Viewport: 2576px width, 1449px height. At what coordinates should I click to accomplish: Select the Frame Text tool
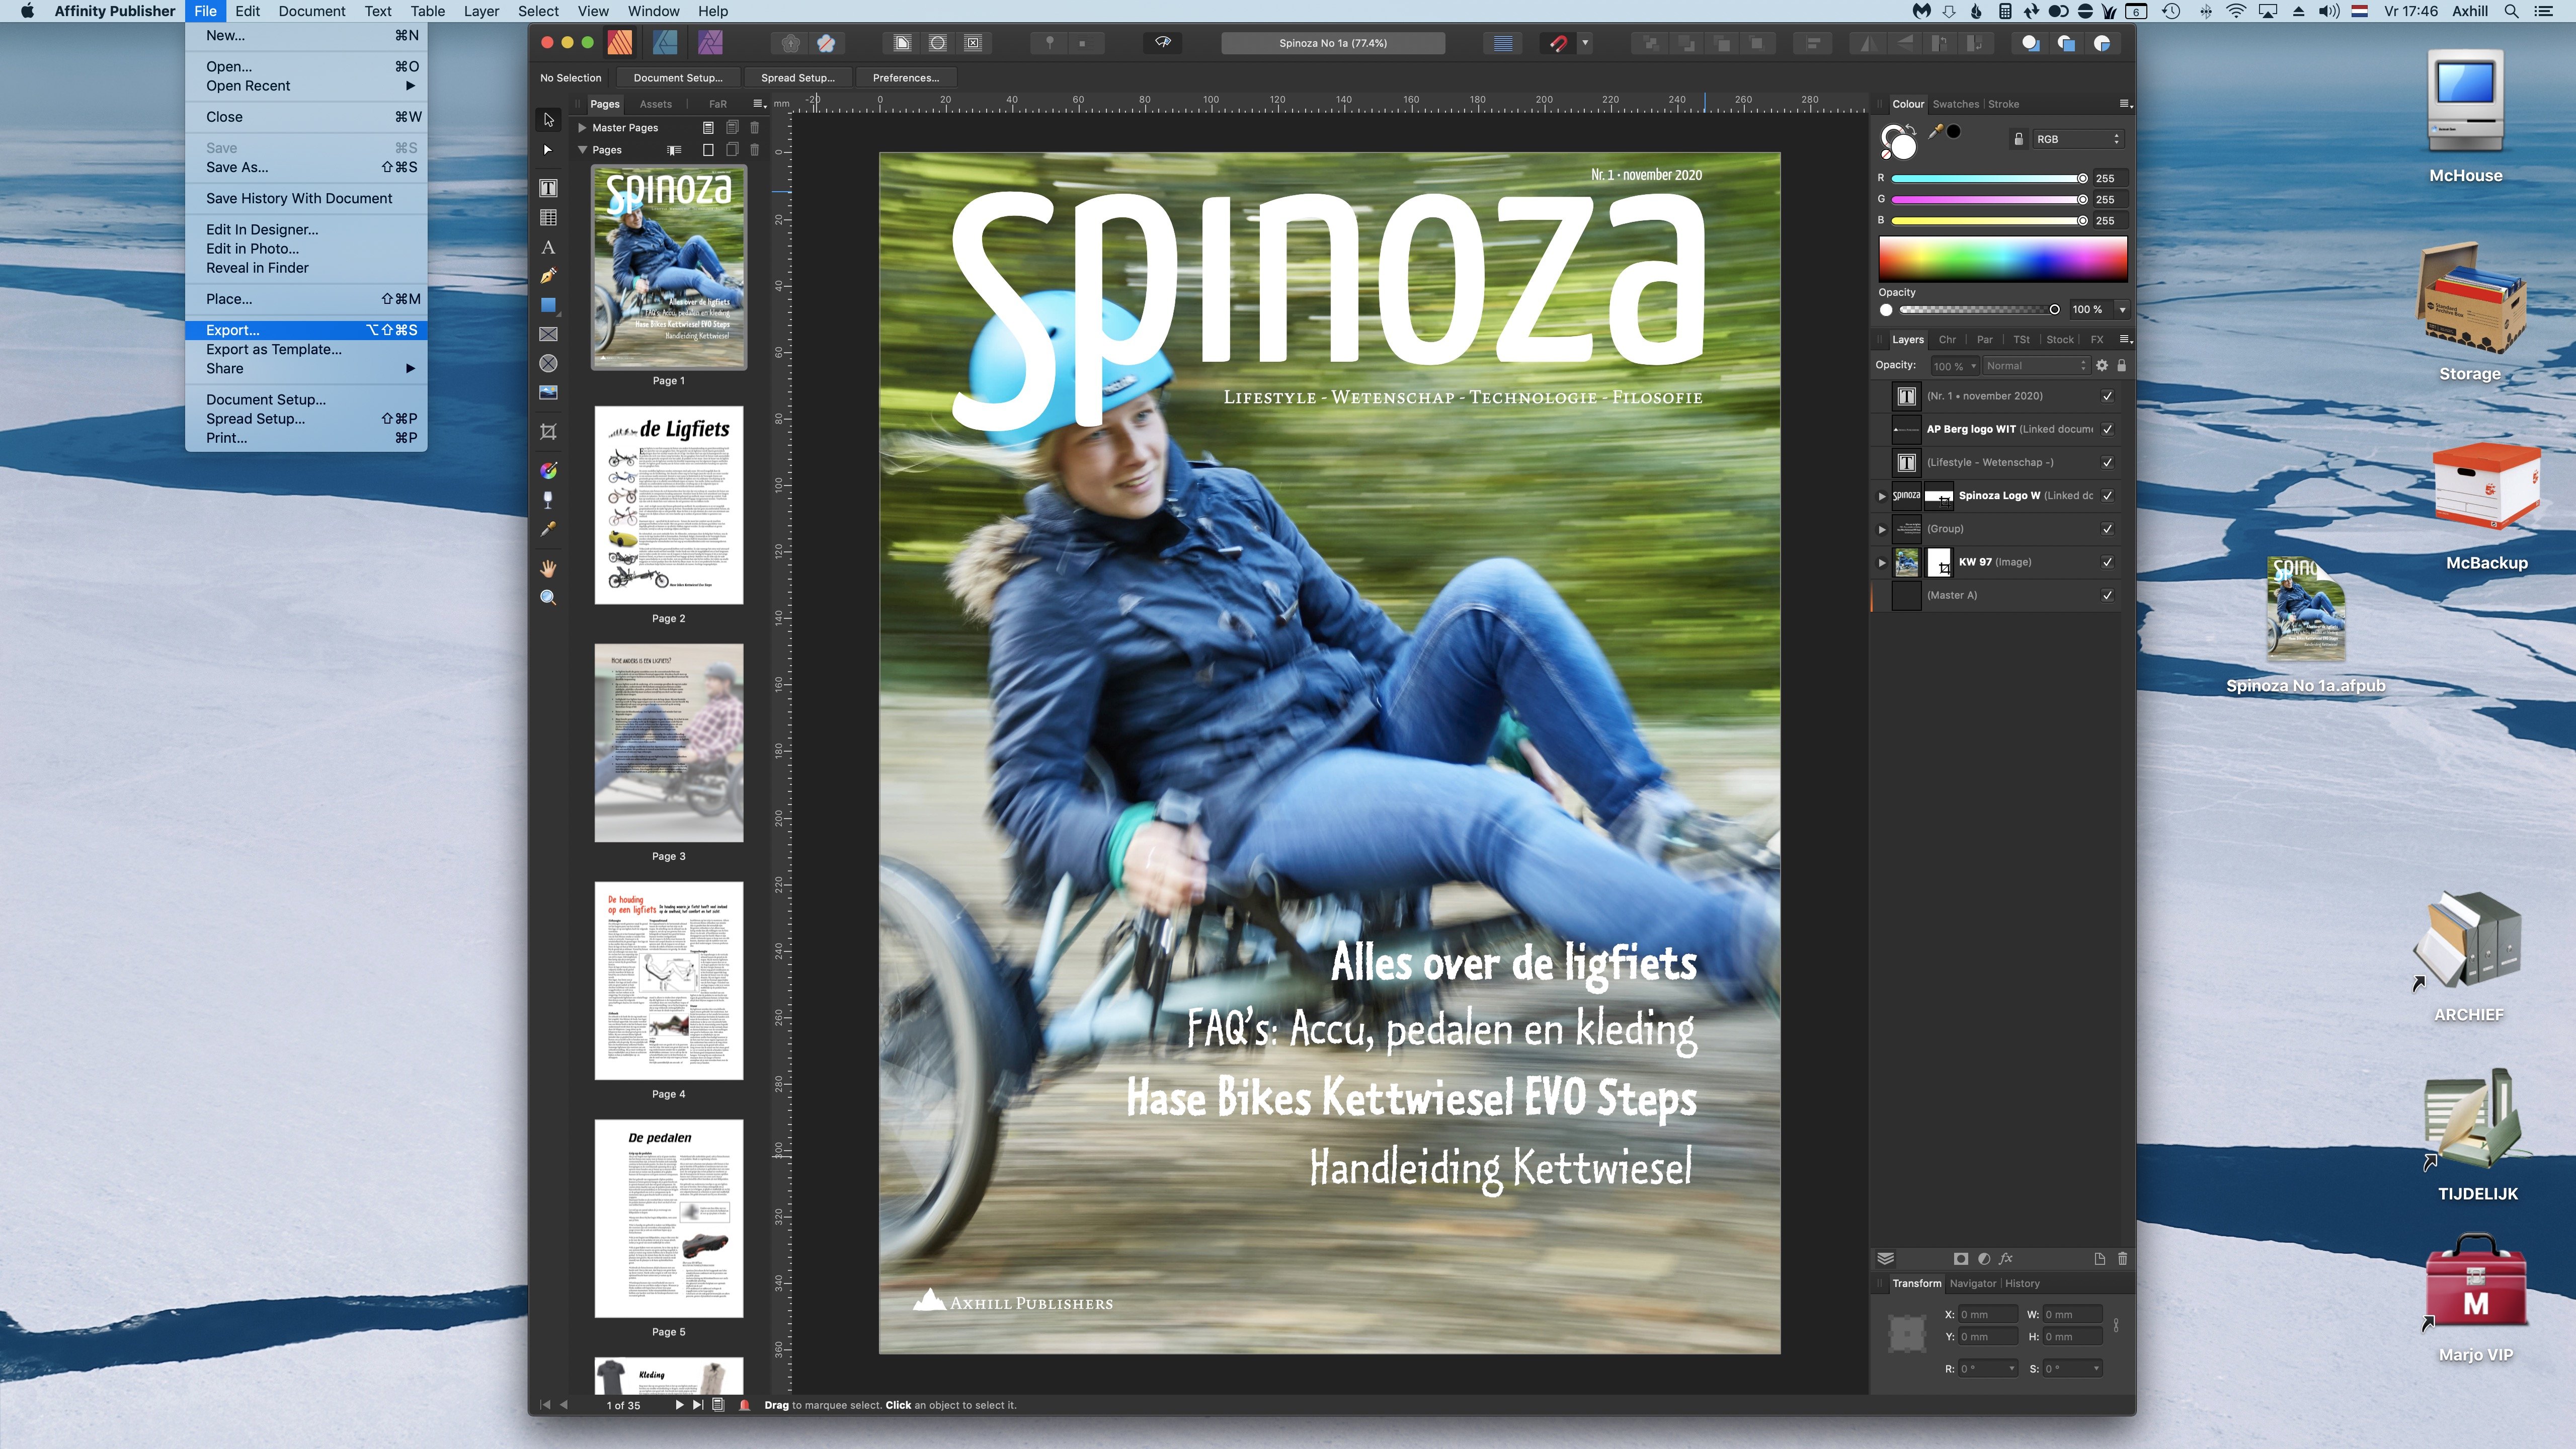(548, 188)
